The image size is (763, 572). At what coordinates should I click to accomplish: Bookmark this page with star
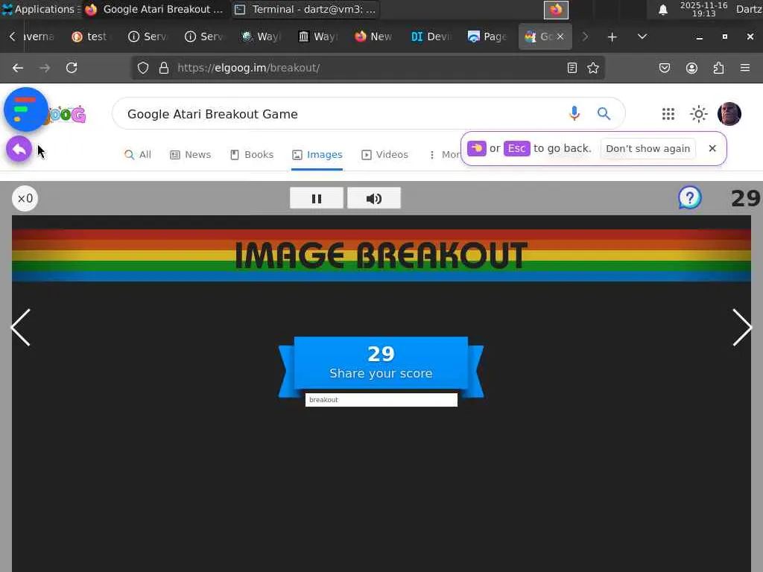pos(592,68)
